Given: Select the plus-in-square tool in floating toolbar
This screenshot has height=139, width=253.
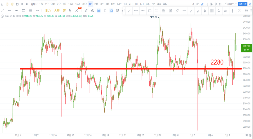Looking at the screenshot, I should pyautogui.click(x=170, y=11).
